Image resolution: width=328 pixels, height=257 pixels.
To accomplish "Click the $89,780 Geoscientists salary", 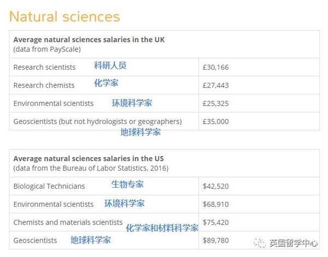I will tap(216, 240).
